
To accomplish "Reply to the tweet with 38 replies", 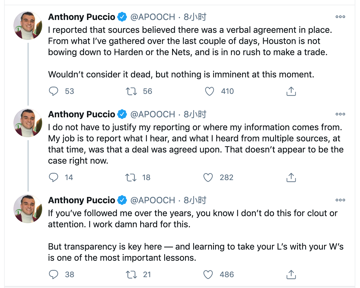I will 54,275.
